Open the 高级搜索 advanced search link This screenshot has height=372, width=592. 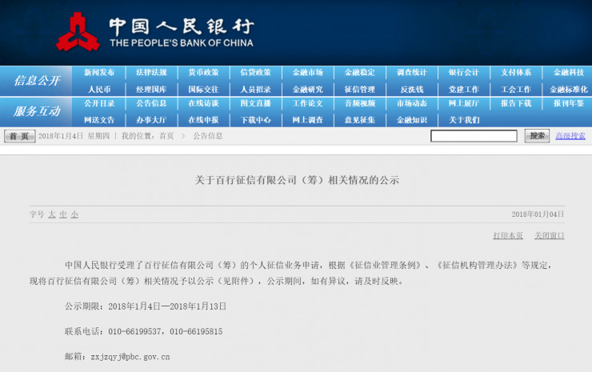pyautogui.click(x=570, y=136)
